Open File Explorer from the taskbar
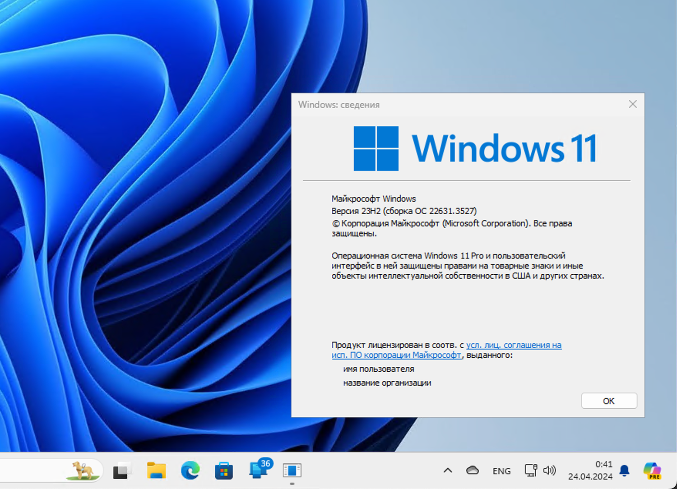 coord(156,470)
